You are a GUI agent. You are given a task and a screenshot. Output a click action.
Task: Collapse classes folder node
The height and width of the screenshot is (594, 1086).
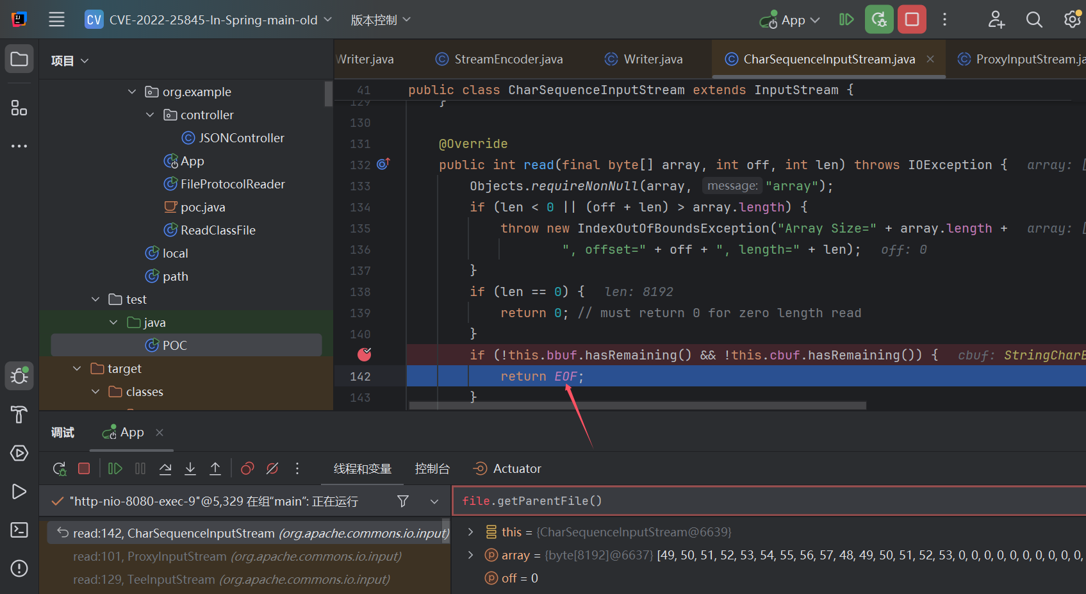coord(95,392)
